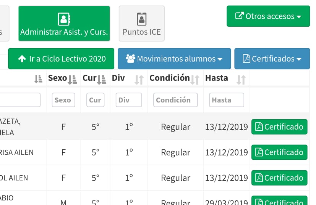Open Certificado for the second student row
316x205 pixels.
click(x=279, y=152)
